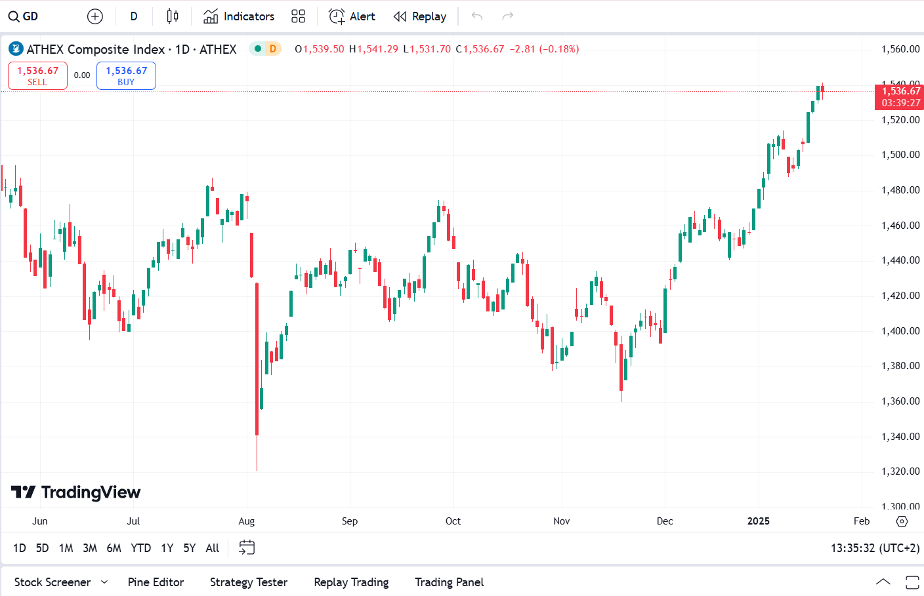Image resolution: width=924 pixels, height=596 pixels.
Task: Set the range to All
Action: 213,548
